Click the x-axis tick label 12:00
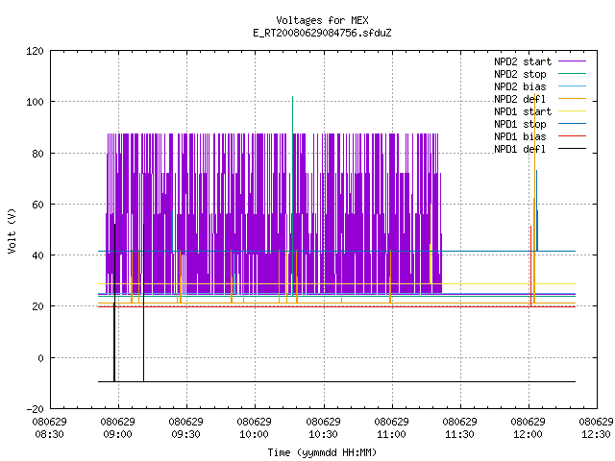The width and height of the screenshot is (615, 461). coord(528,435)
